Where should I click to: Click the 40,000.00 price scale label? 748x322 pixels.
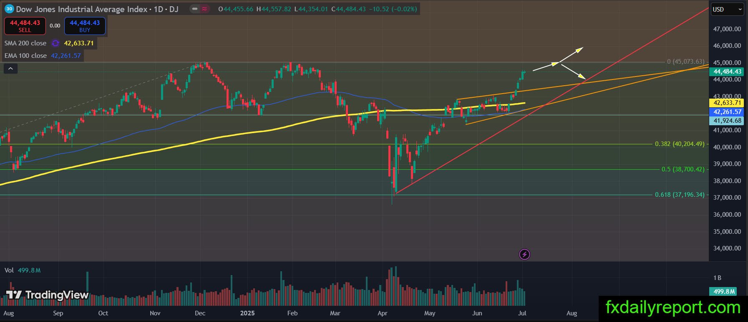click(x=727, y=147)
